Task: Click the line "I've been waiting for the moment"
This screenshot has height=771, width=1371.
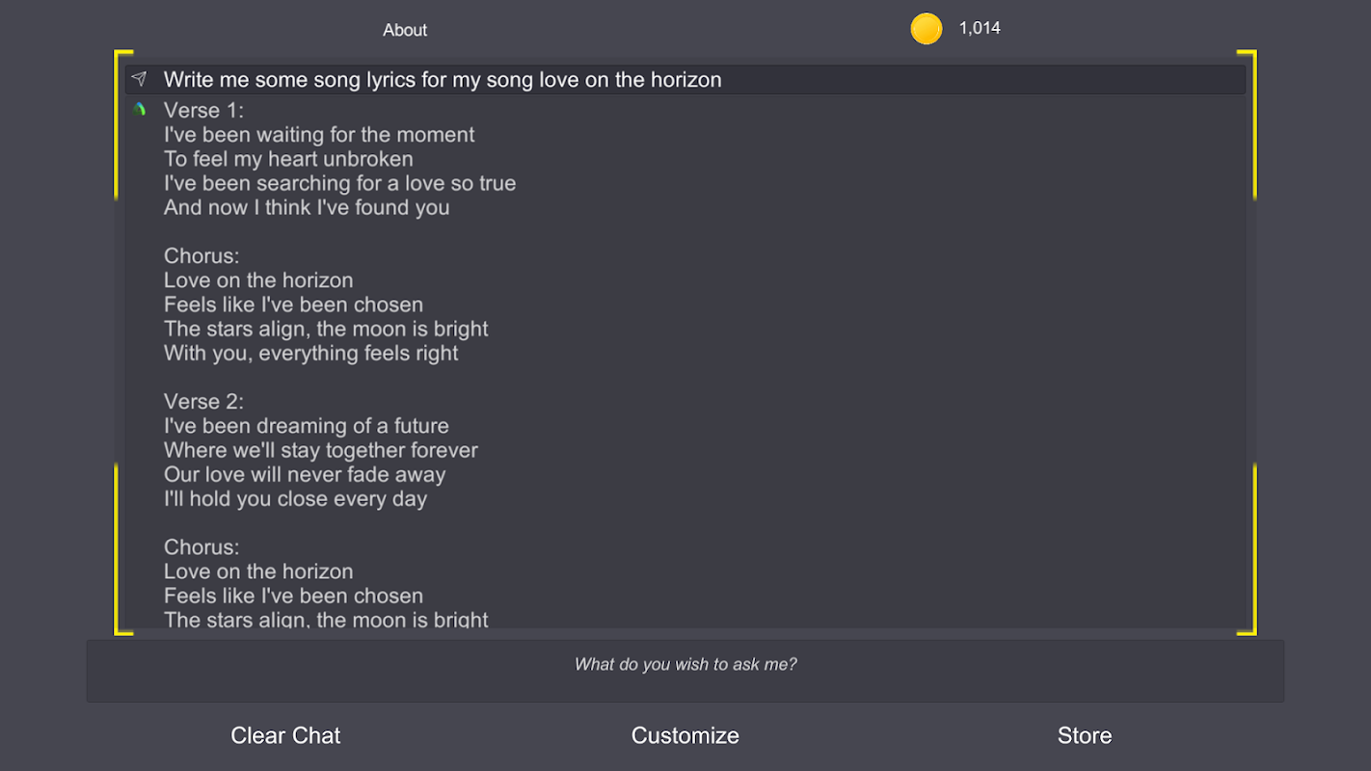Action: pos(319,135)
